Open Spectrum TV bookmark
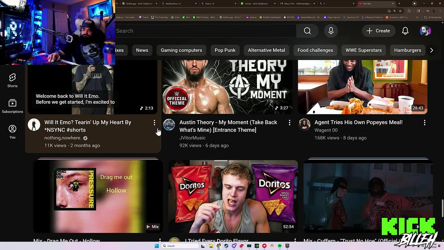The width and height of the screenshot is (444, 250). (351, 17)
